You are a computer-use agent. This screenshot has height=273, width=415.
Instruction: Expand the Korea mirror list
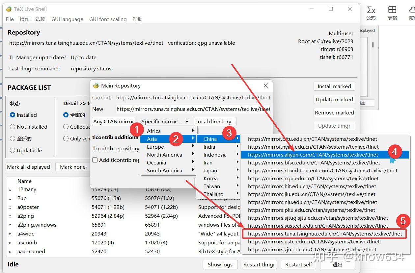pos(218,178)
